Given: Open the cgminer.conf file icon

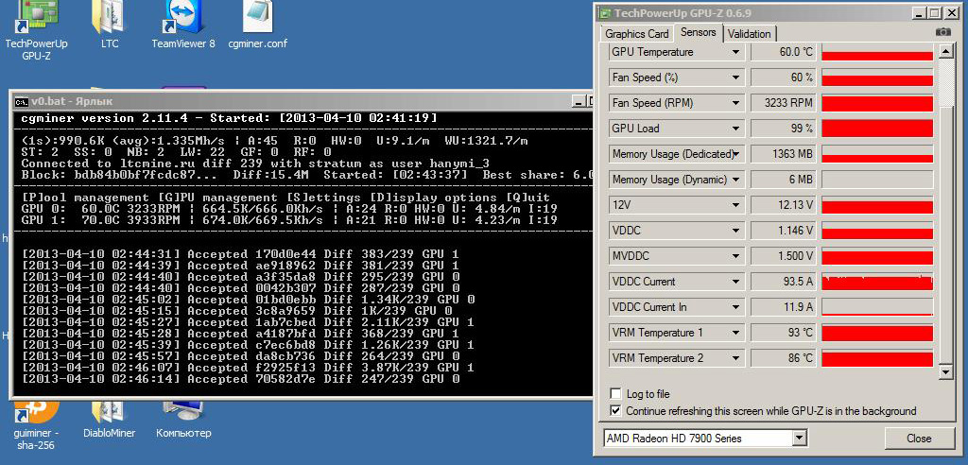Looking at the screenshot, I should tap(257, 25).
